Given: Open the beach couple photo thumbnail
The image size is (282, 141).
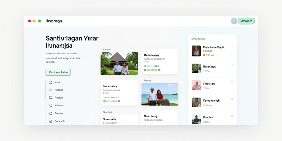Looking at the screenshot, I should 160,94.
